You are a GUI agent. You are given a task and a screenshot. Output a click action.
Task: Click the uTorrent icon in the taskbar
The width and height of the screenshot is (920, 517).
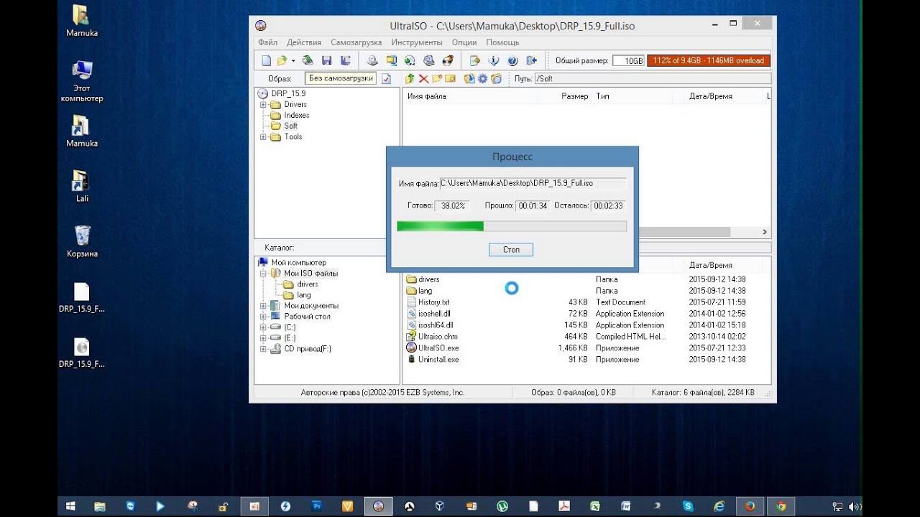click(502, 506)
